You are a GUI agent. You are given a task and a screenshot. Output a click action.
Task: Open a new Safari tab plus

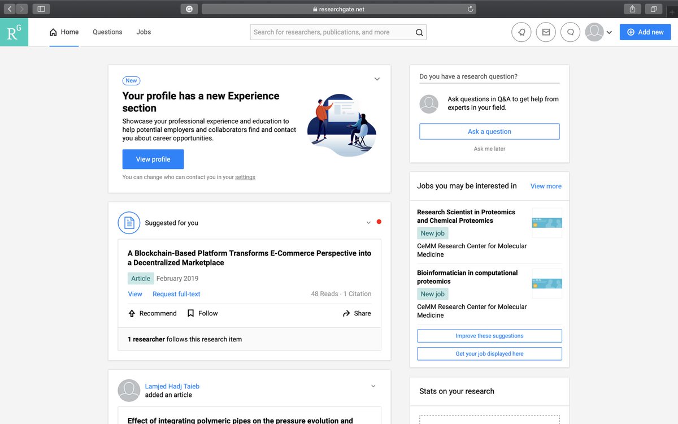[x=671, y=12]
